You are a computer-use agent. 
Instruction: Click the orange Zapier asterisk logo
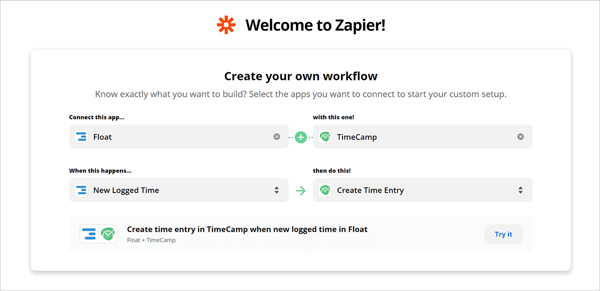coord(226,25)
